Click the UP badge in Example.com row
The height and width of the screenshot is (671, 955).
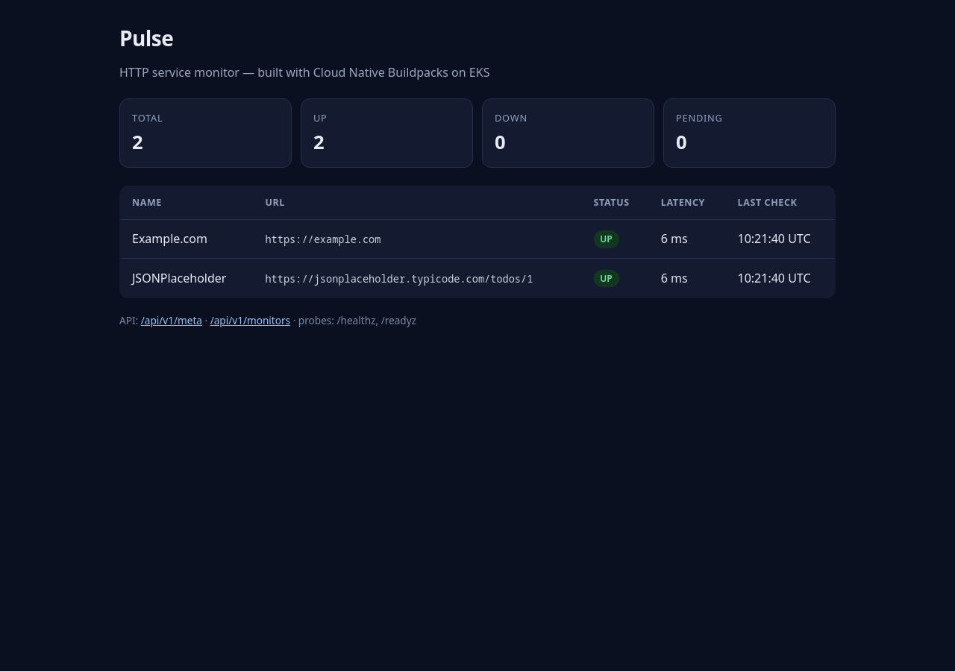coord(606,239)
